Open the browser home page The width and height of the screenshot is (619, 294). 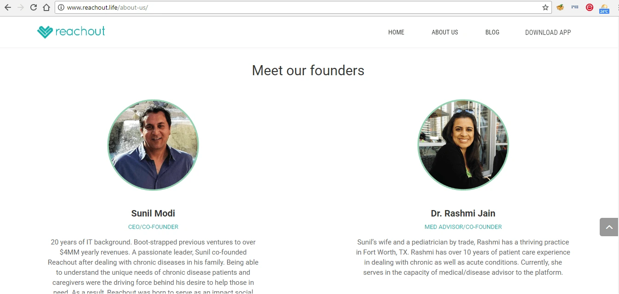pyautogui.click(x=46, y=7)
